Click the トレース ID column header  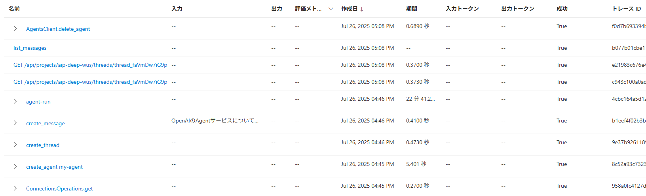point(627,9)
